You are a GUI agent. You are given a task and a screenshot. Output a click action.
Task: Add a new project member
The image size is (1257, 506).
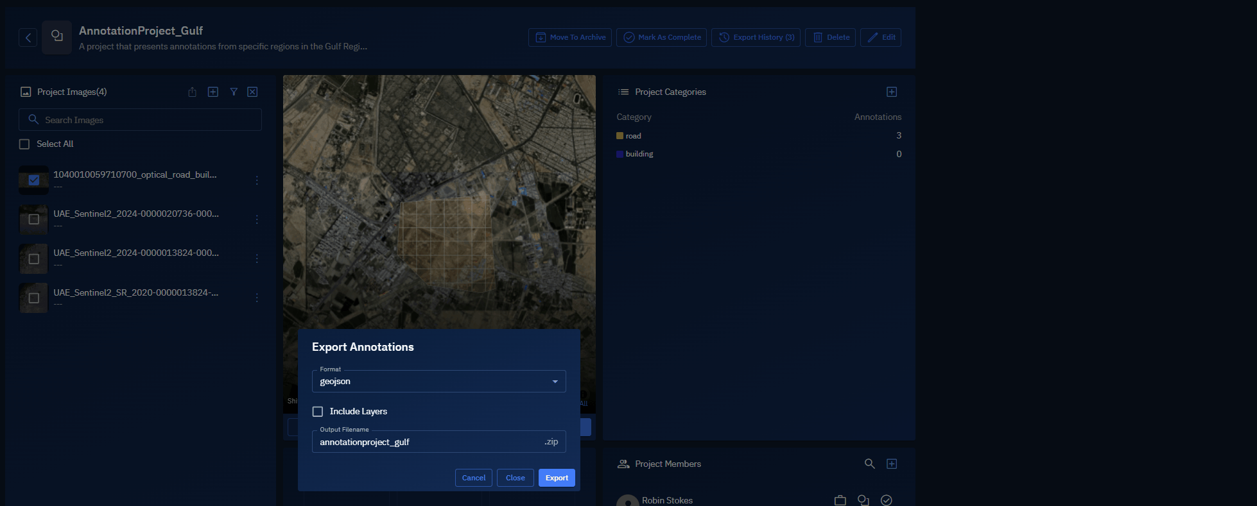[891, 464]
